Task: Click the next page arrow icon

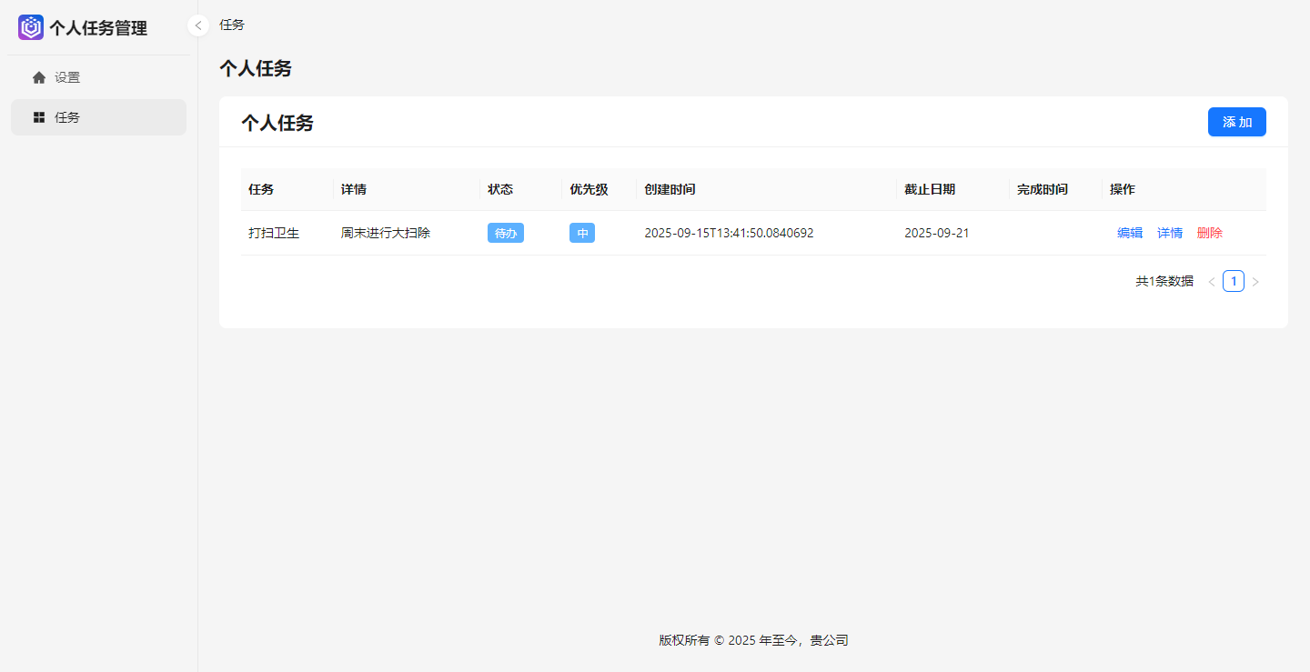Action: [x=1255, y=281]
